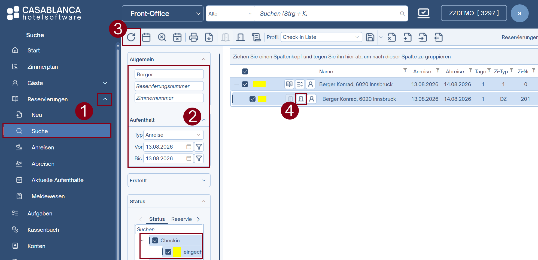Expand the Gäste menu chevron
This screenshot has width=538, height=260.
pyautogui.click(x=105, y=83)
